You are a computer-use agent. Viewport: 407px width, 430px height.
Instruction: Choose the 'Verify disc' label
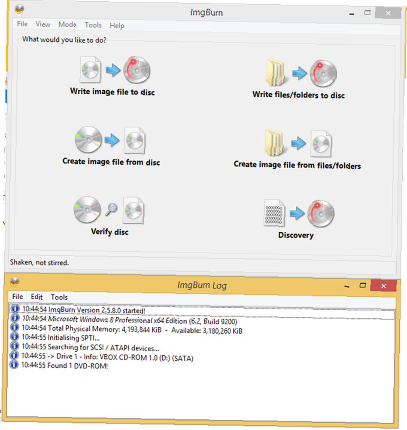coord(109,232)
